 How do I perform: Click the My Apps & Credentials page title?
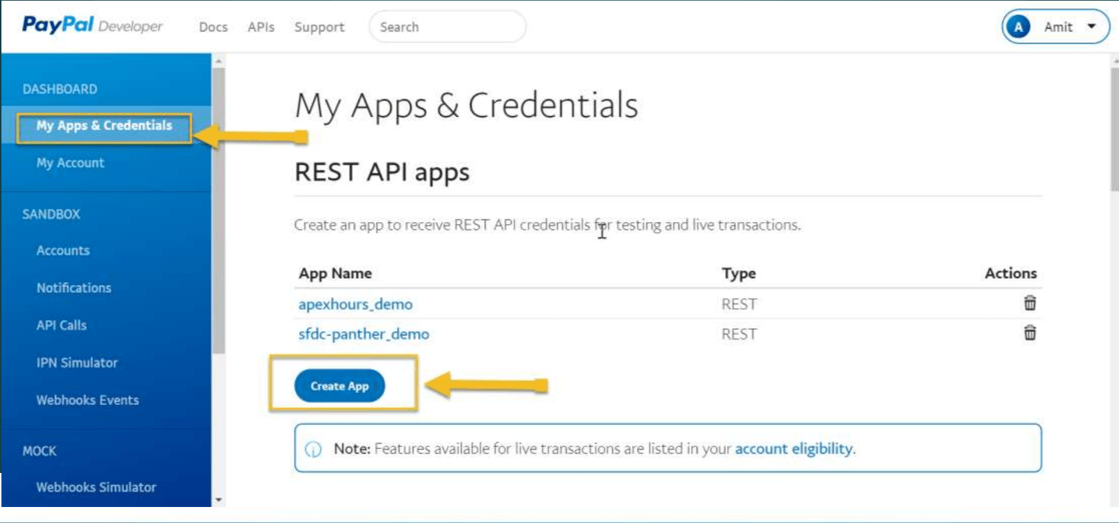(467, 105)
